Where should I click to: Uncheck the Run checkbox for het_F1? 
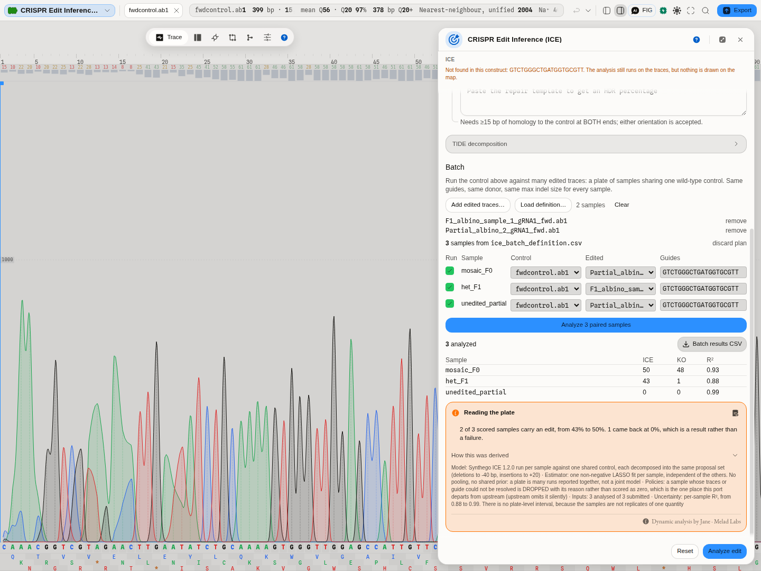point(450,287)
